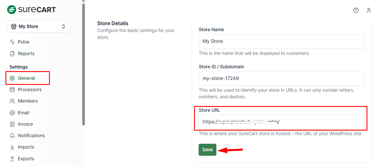The image size is (378, 166).
Task: Click the sidebar vertical scrollbar
Action: point(83,63)
